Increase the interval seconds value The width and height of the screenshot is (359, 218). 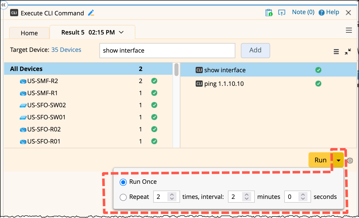pos(303,195)
